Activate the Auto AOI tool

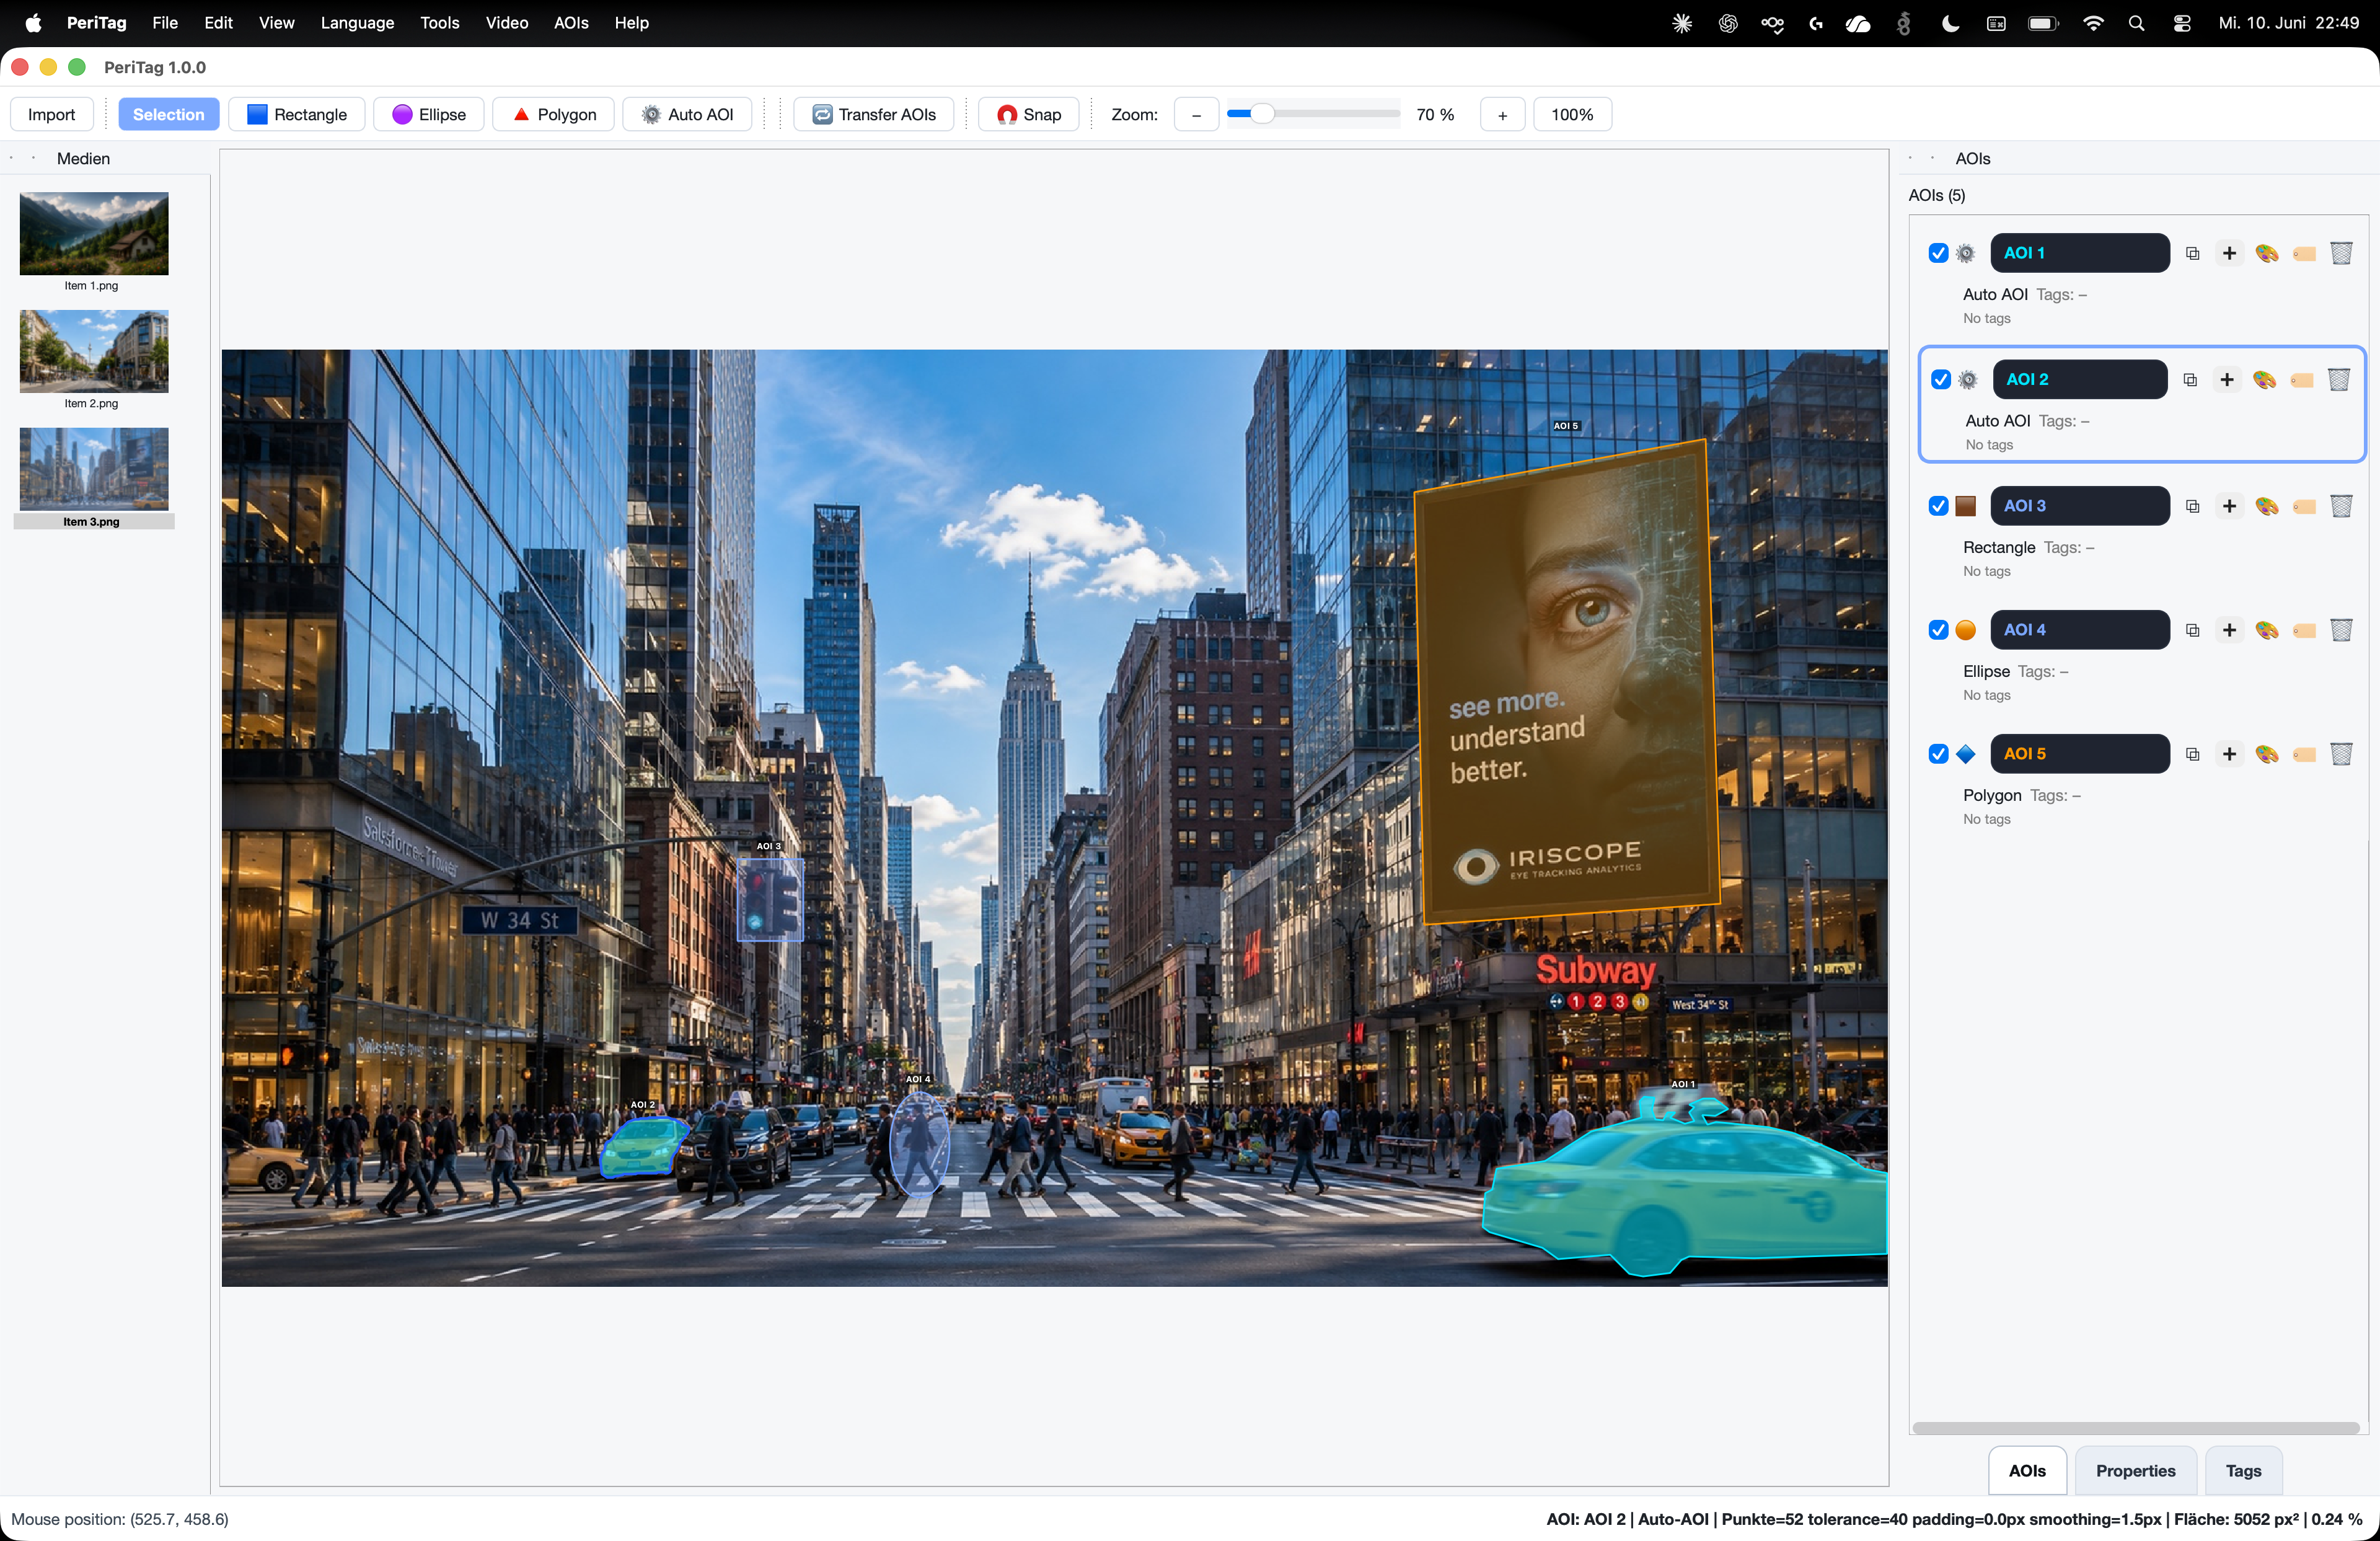tap(688, 114)
